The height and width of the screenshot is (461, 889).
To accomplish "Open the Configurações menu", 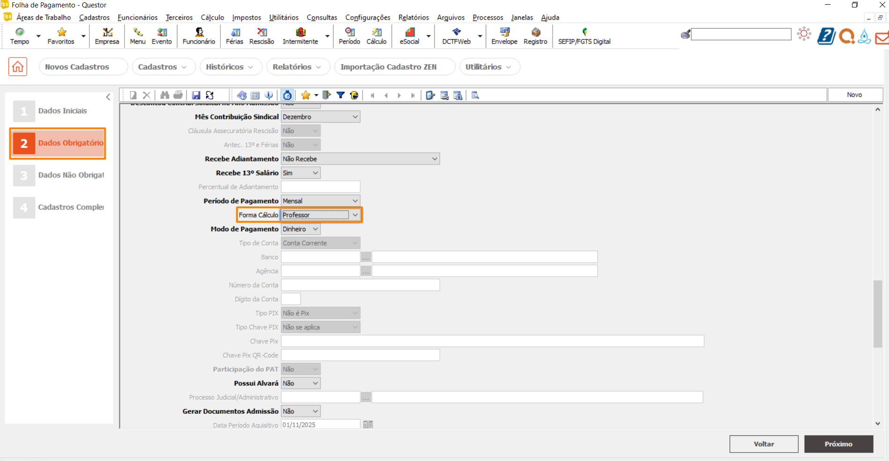I will tap(367, 17).
